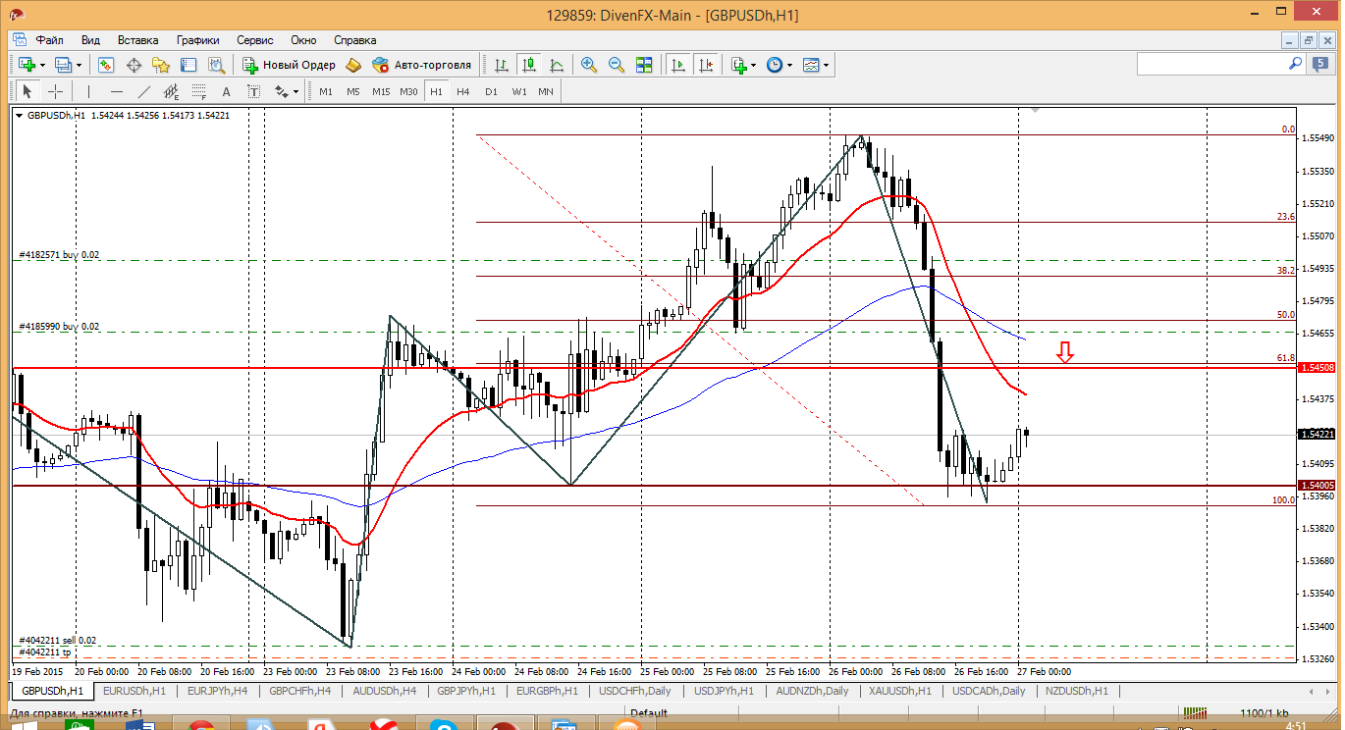The image size is (1345, 730).
Task: Switch chart to candlesticks mode
Action: tap(529, 65)
